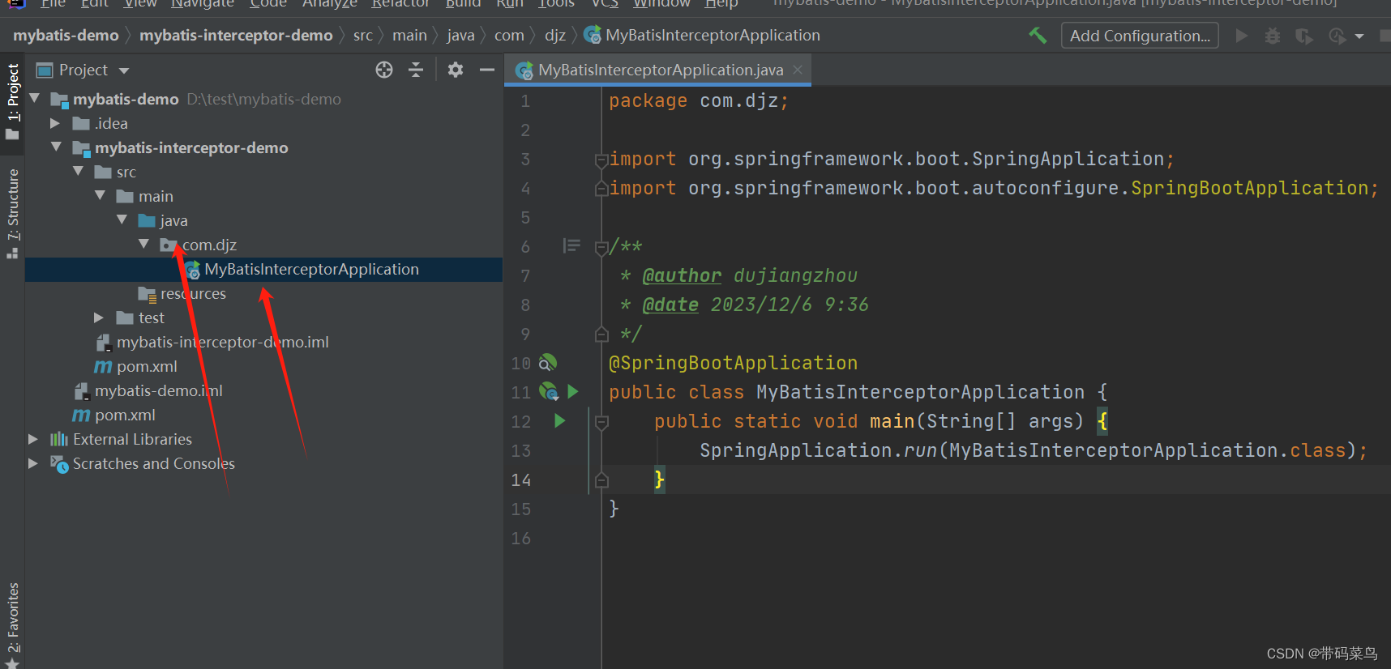Collapse the mybatis-interceptor-demo module
This screenshot has height=669, width=1391.
click(57, 147)
